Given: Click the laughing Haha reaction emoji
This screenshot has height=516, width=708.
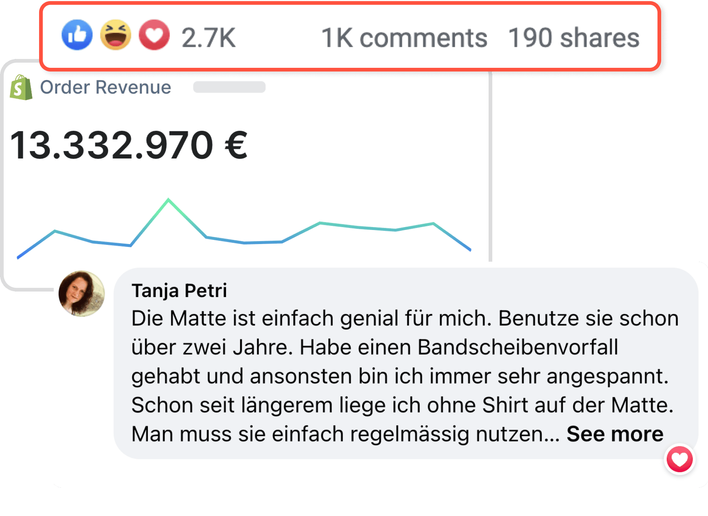Looking at the screenshot, I should point(116,35).
